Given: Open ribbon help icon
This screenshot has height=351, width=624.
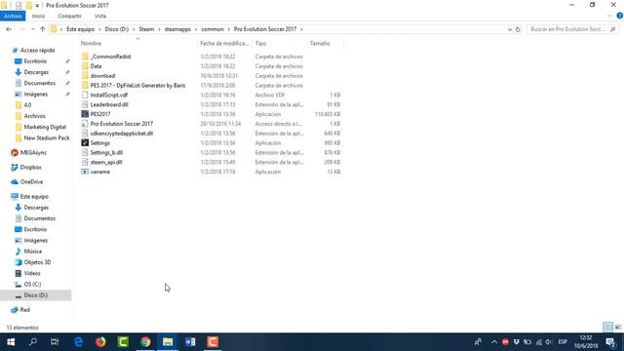Looking at the screenshot, I should (620, 16).
